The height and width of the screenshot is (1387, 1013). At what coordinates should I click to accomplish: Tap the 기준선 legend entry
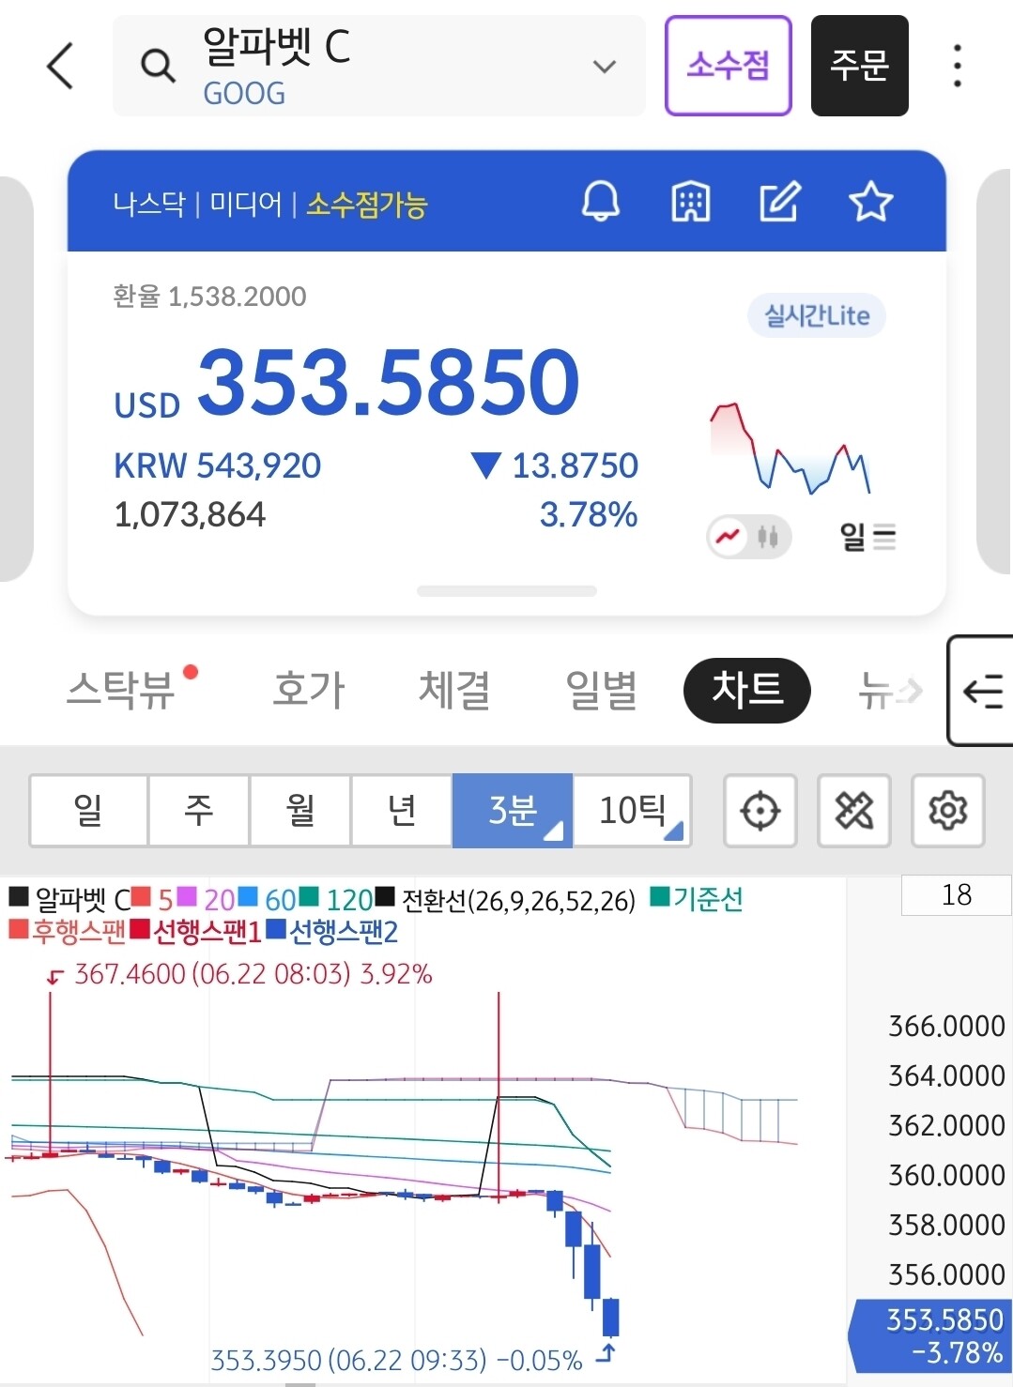pos(697,899)
